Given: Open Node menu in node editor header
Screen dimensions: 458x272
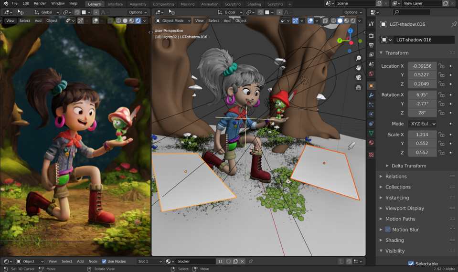Looking at the screenshot, I should (x=93, y=262).
